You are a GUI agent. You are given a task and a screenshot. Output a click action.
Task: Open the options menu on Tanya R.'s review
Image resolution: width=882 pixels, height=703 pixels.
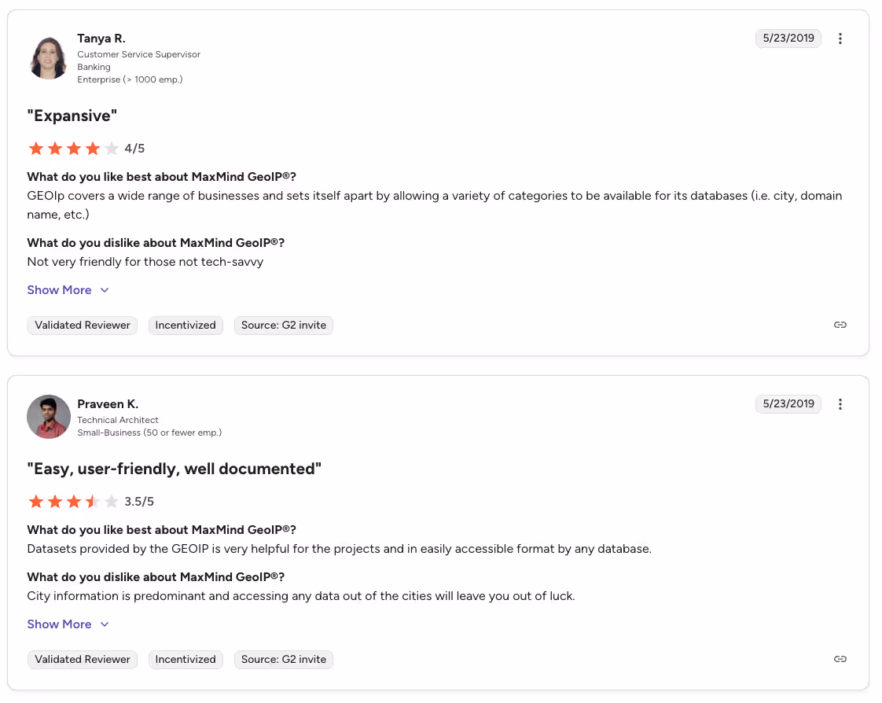(840, 38)
